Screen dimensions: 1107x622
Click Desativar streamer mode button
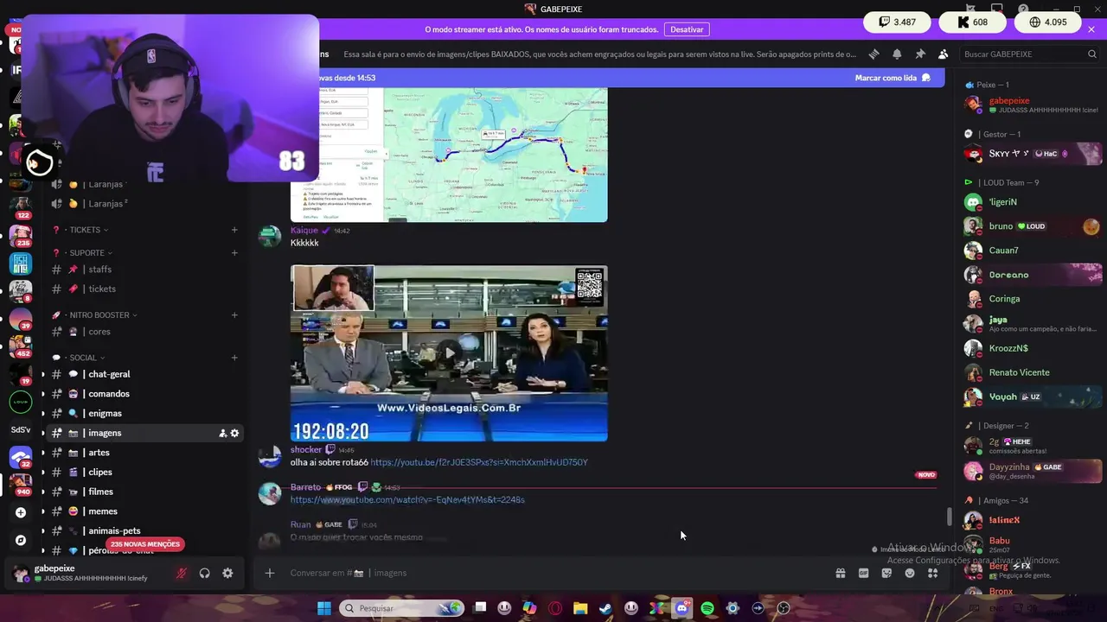(687, 29)
